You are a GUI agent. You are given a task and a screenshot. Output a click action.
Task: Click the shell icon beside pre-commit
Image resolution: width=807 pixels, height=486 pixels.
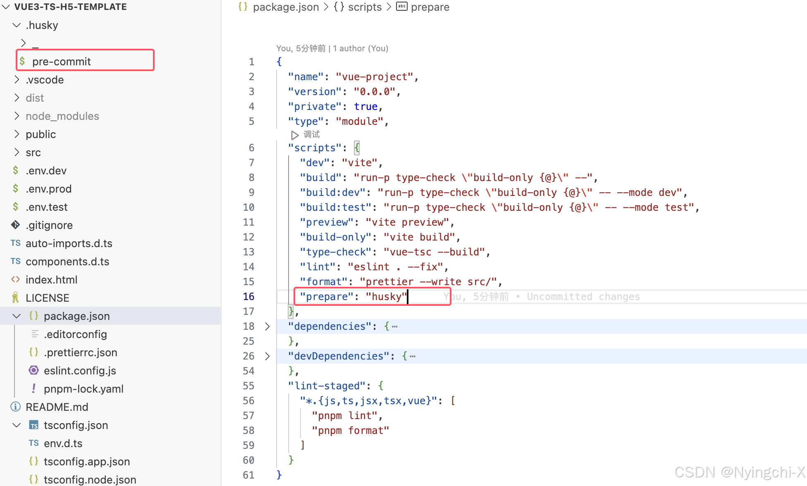(22, 61)
